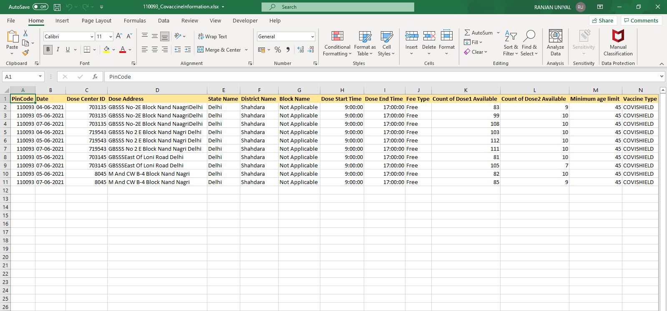The width and height of the screenshot is (667, 311).
Task: Turn on the AutoSave toggle
Action: coord(40,7)
